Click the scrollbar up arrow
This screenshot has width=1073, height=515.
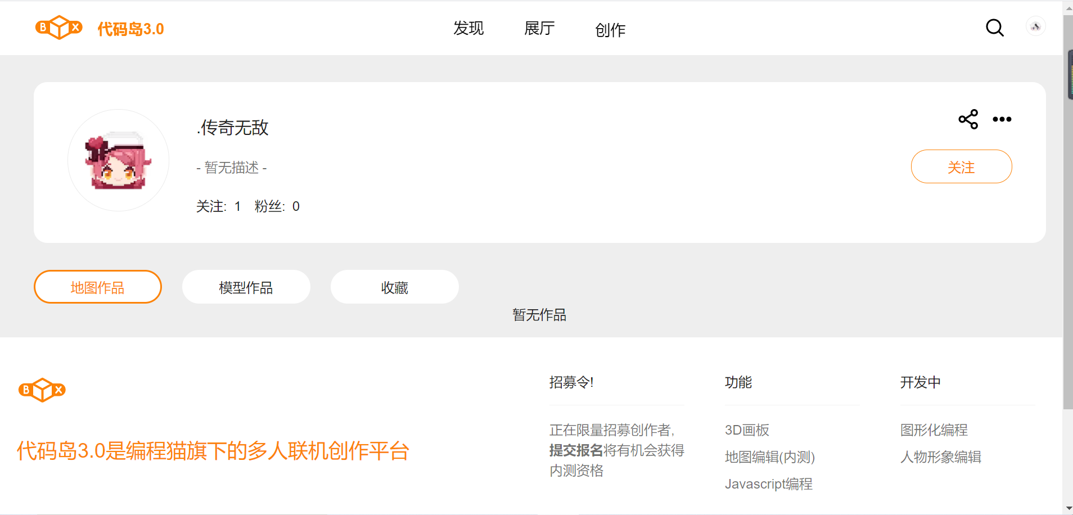(x=1069, y=8)
